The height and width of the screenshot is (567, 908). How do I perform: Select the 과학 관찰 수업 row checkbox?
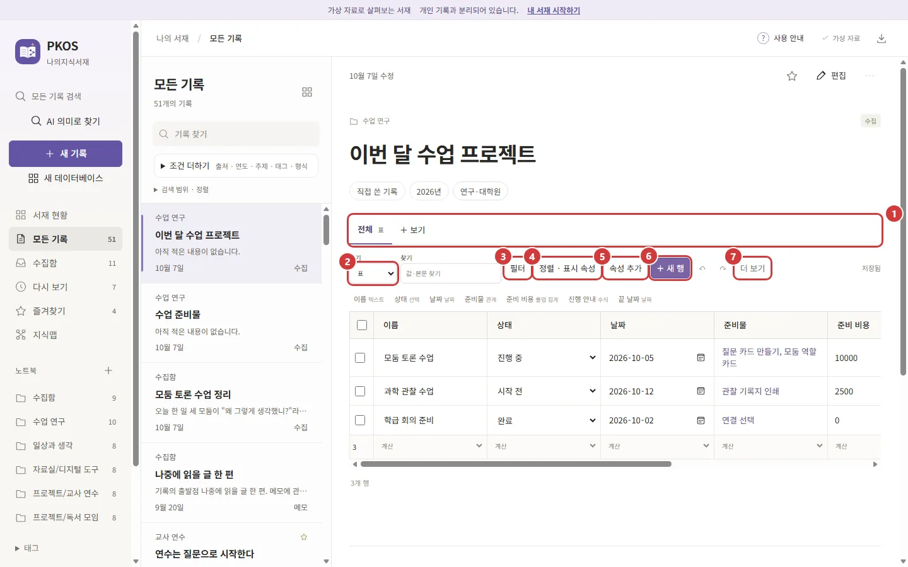tap(360, 391)
